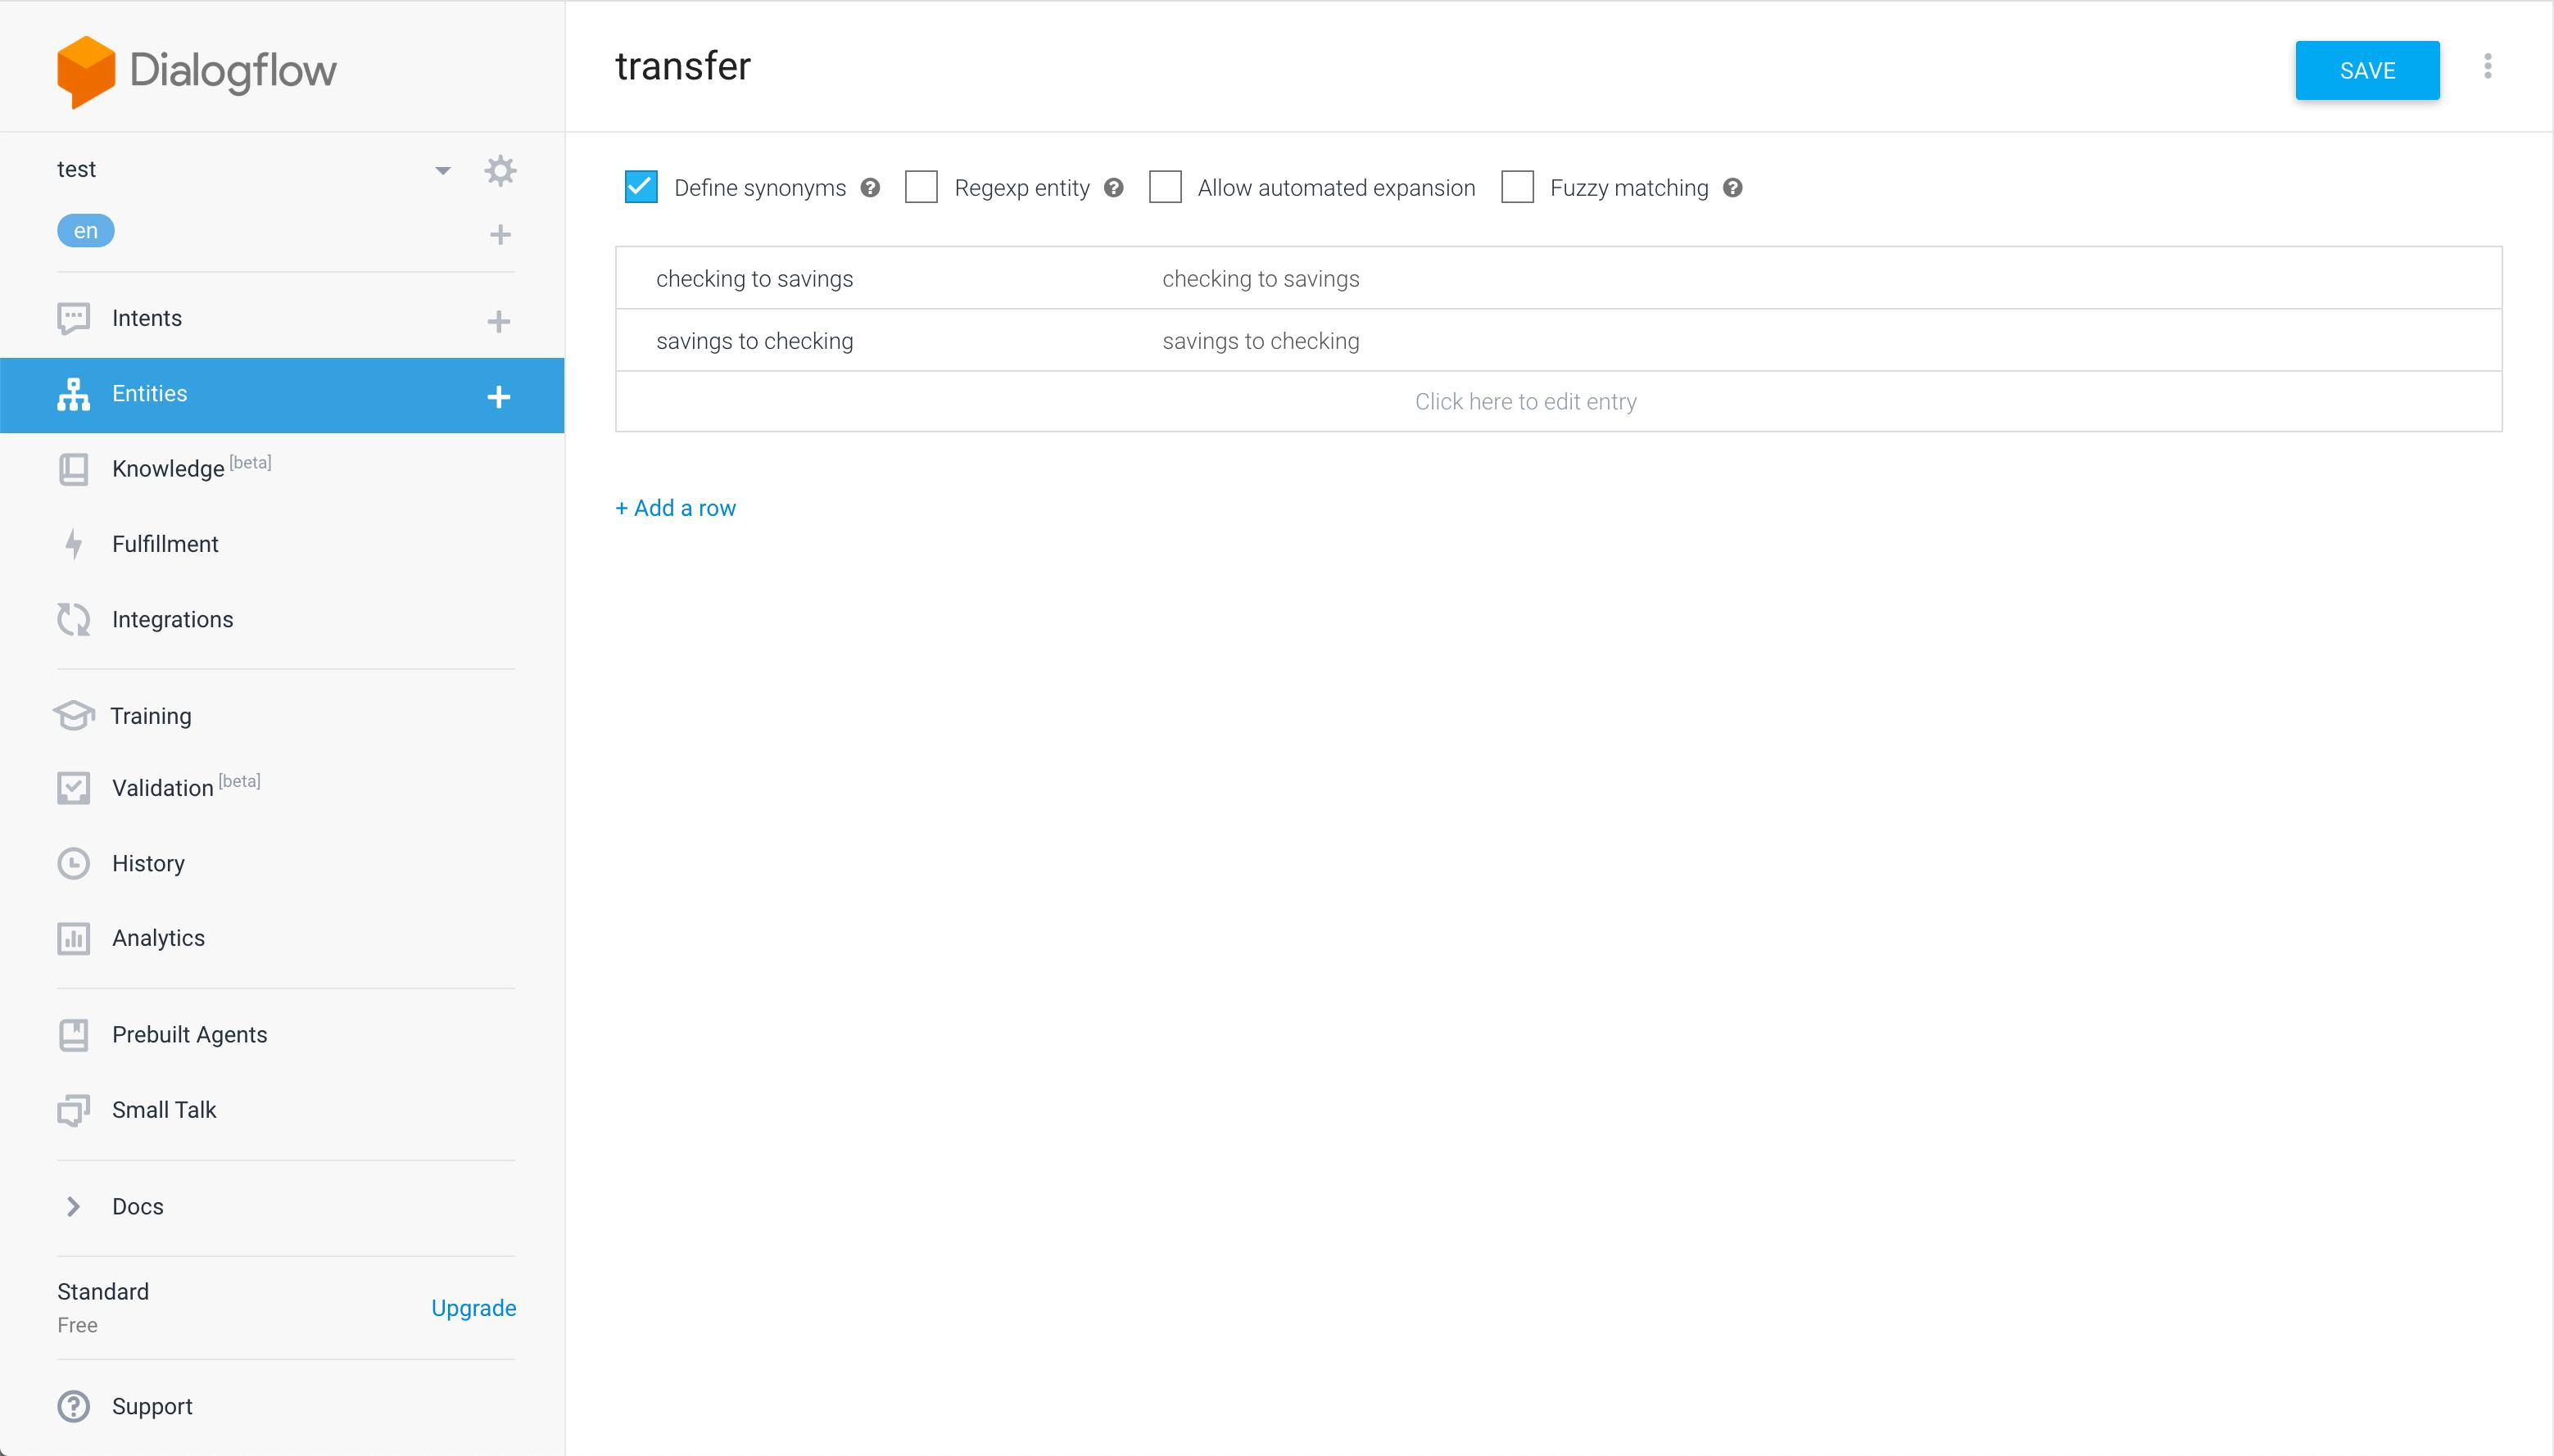Viewport: 2554px width, 1456px height.
Task: Click the Fuzzy matching help icon
Action: [1733, 188]
